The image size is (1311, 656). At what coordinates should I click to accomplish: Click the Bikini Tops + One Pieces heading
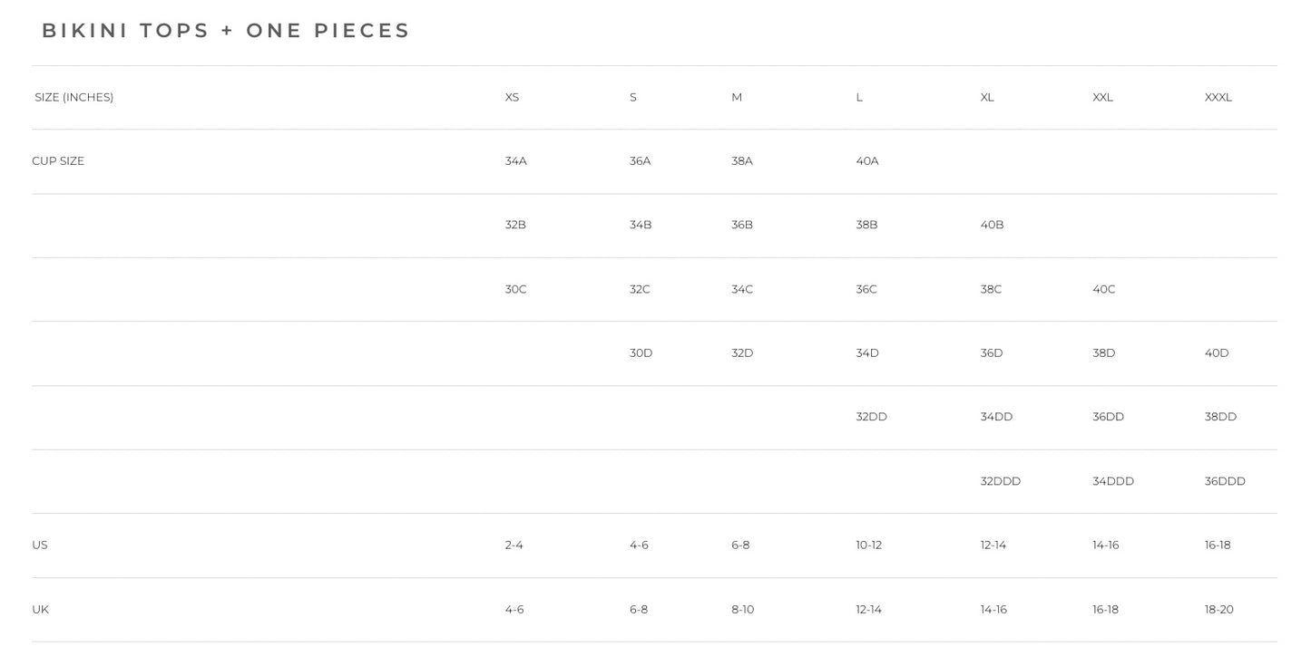point(226,31)
